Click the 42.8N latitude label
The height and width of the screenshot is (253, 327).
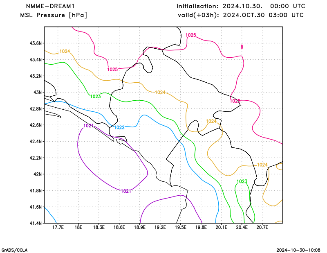point(36,109)
